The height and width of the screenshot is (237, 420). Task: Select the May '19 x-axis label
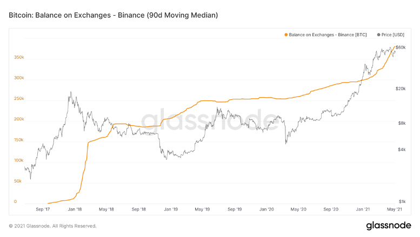point(202,209)
